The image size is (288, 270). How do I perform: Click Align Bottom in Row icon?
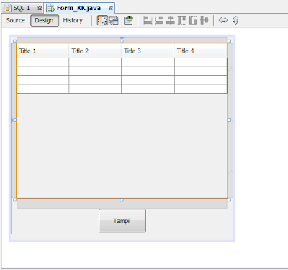(193, 20)
